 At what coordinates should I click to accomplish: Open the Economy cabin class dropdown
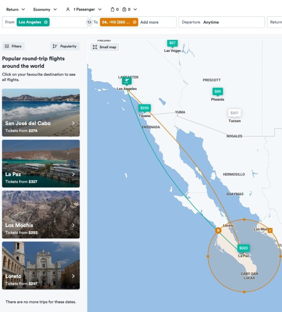click(x=45, y=9)
